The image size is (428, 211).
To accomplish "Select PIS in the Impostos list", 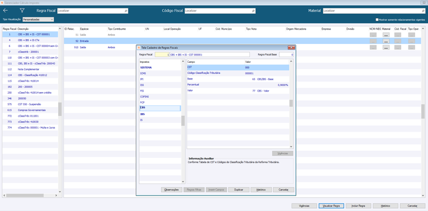I will (160, 91).
